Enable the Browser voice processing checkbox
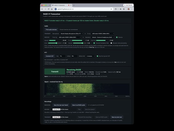 coord(111,43)
